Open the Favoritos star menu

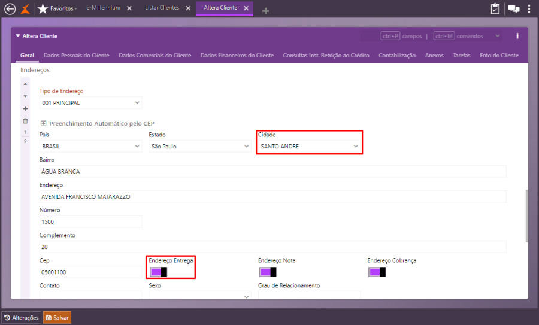57,8
